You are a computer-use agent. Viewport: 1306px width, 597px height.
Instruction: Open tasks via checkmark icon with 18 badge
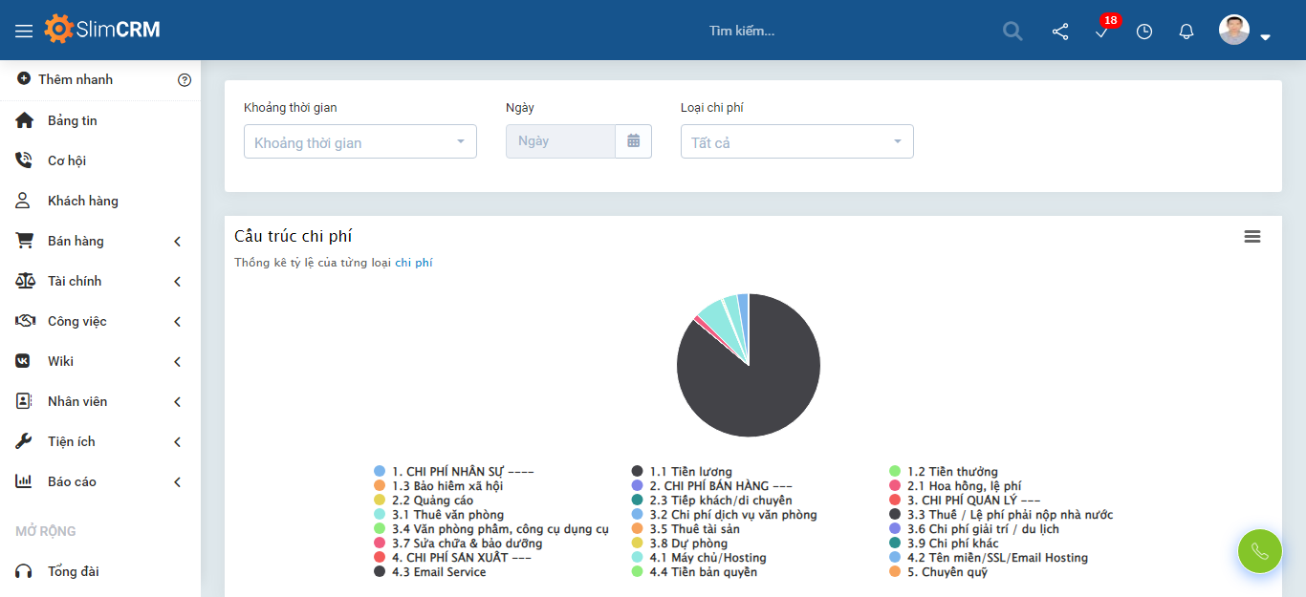1101,32
